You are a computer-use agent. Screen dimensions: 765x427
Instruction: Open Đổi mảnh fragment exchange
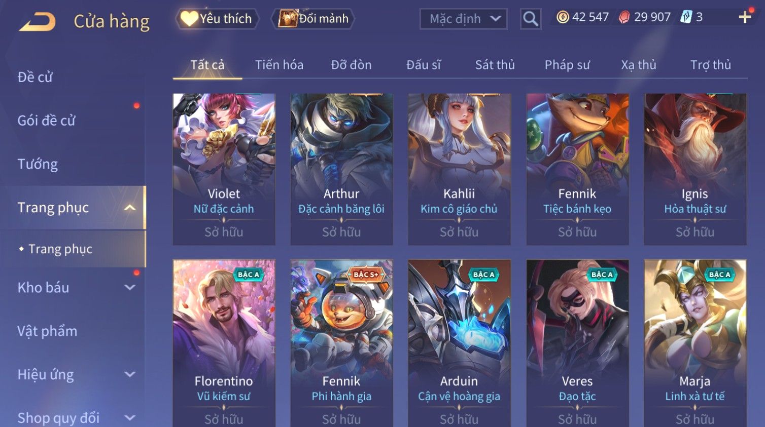coord(314,19)
